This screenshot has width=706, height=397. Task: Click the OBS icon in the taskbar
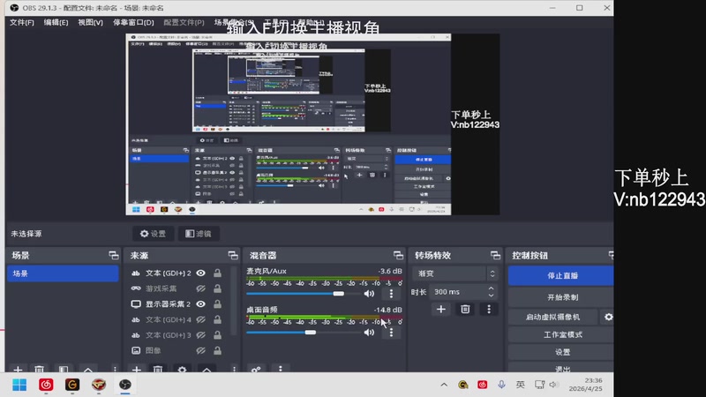[125, 385]
